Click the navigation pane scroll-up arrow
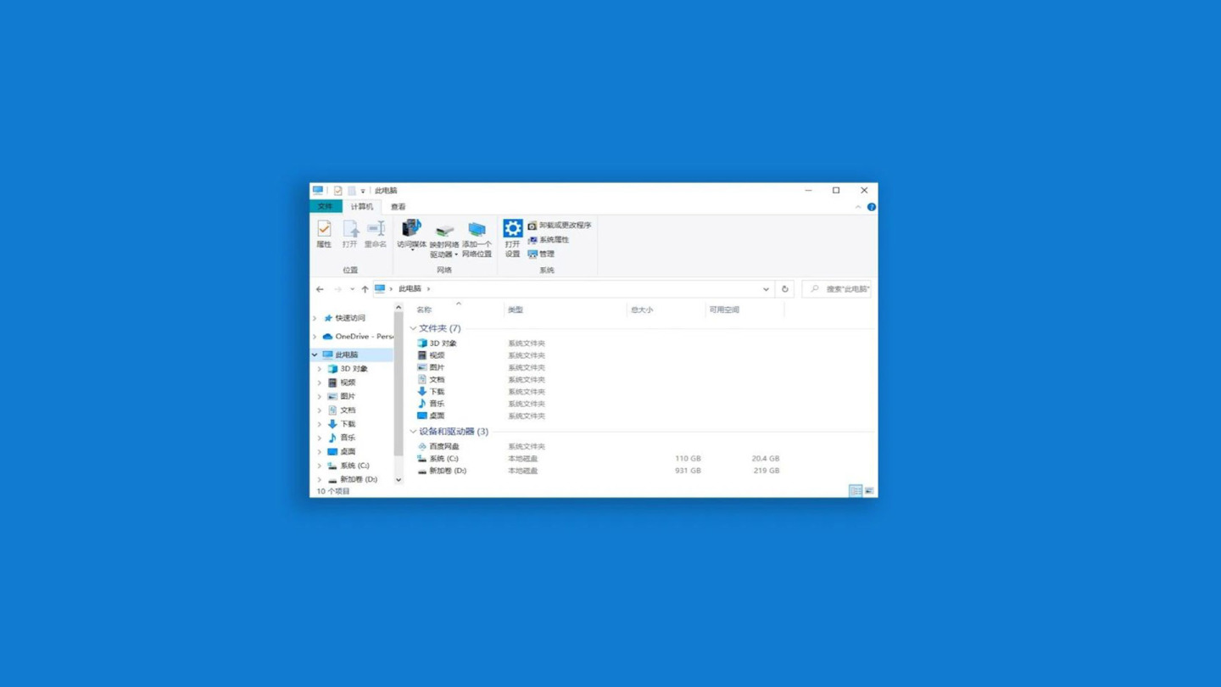Viewport: 1221px width, 687px height. (399, 308)
